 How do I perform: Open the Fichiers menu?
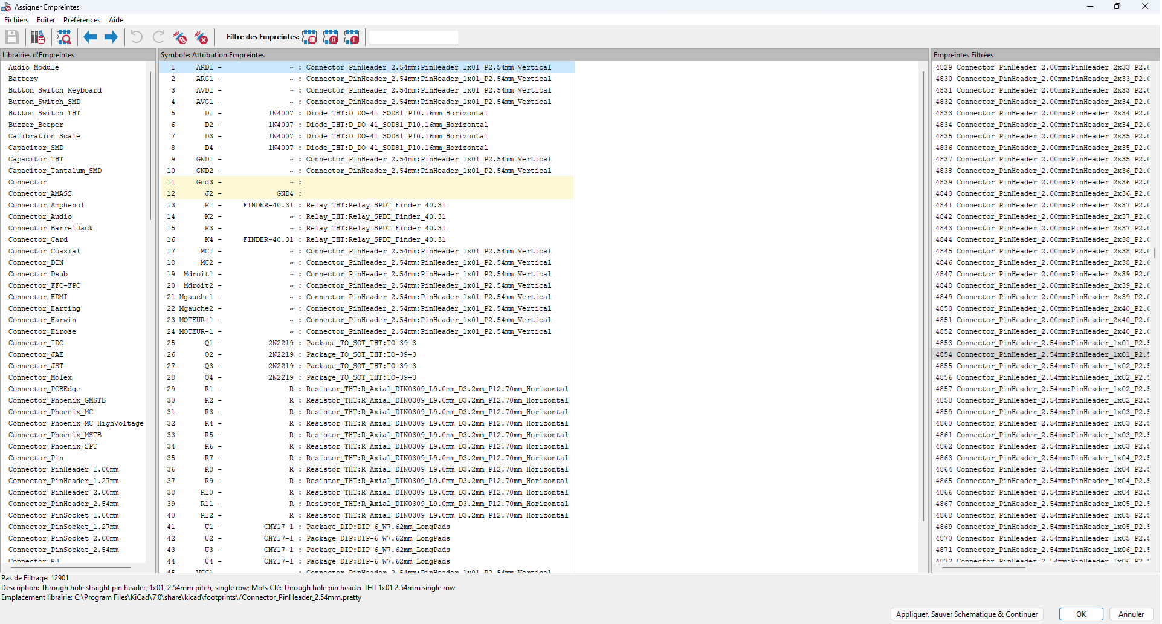[x=16, y=20]
